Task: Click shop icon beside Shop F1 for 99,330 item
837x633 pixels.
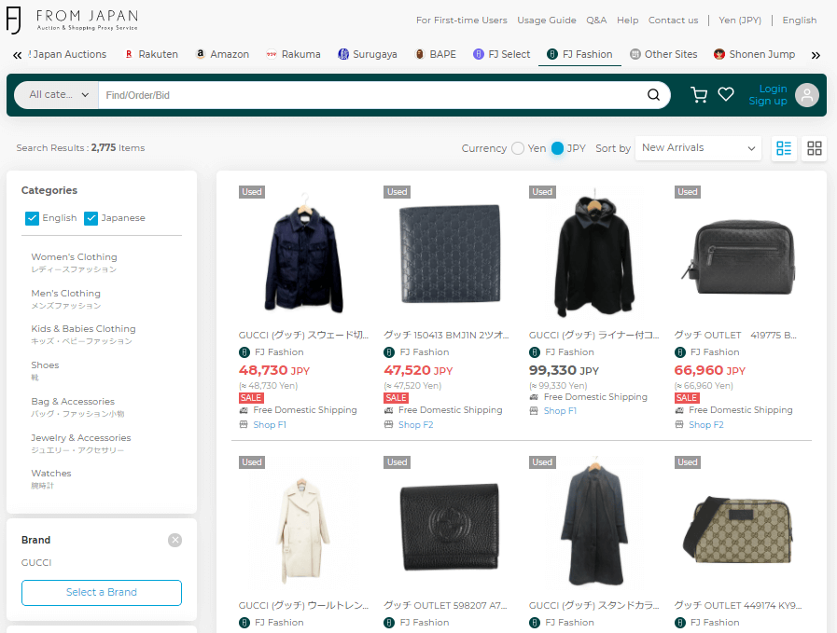Action: click(534, 410)
